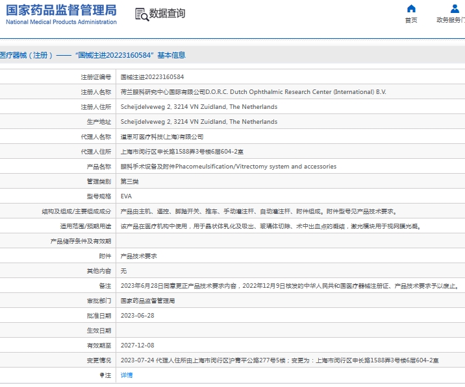The image size is (465, 387).
Task: Click the 有效期至 row label
Action: (x=99, y=346)
